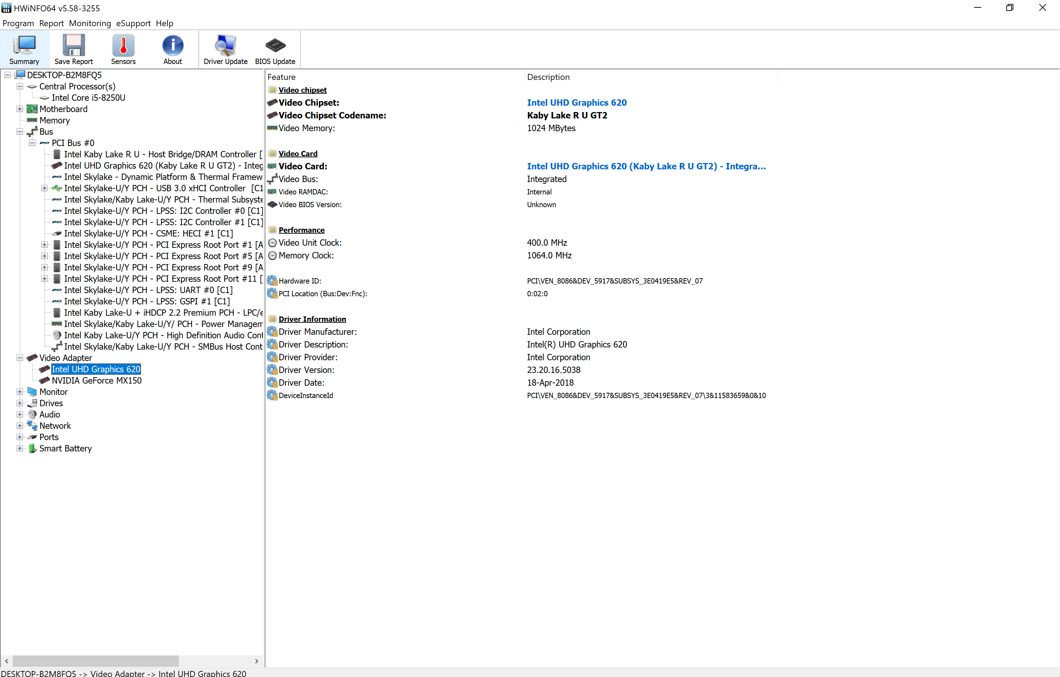Expand the Drives node
Viewport: 1060px width, 677px height.
pyautogui.click(x=20, y=403)
